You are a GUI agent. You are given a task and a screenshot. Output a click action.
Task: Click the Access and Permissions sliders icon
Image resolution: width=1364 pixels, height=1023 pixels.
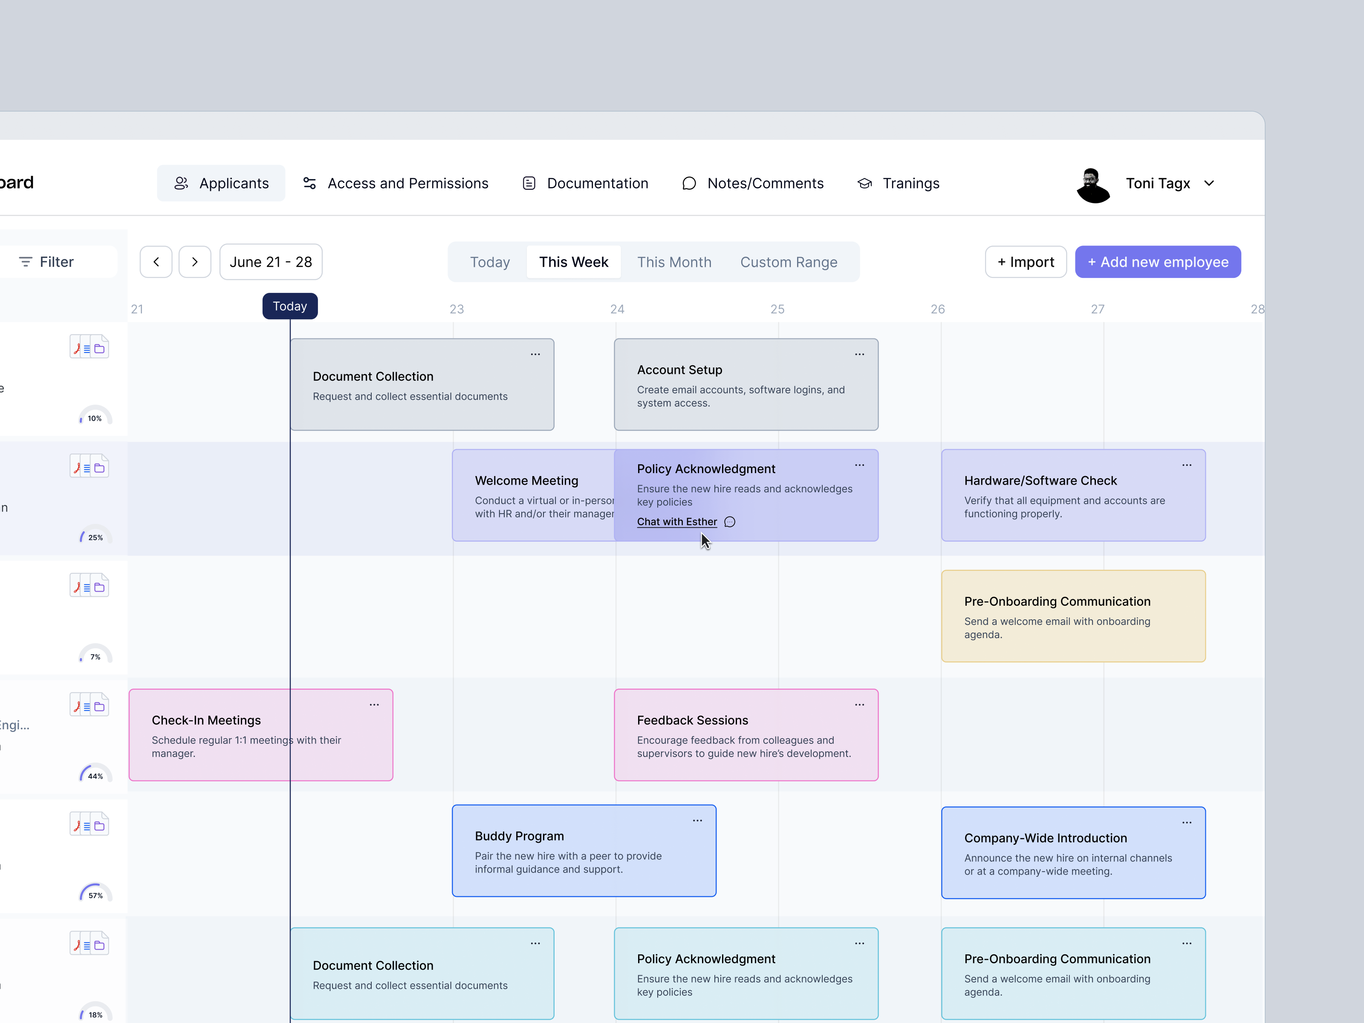tap(309, 183)
